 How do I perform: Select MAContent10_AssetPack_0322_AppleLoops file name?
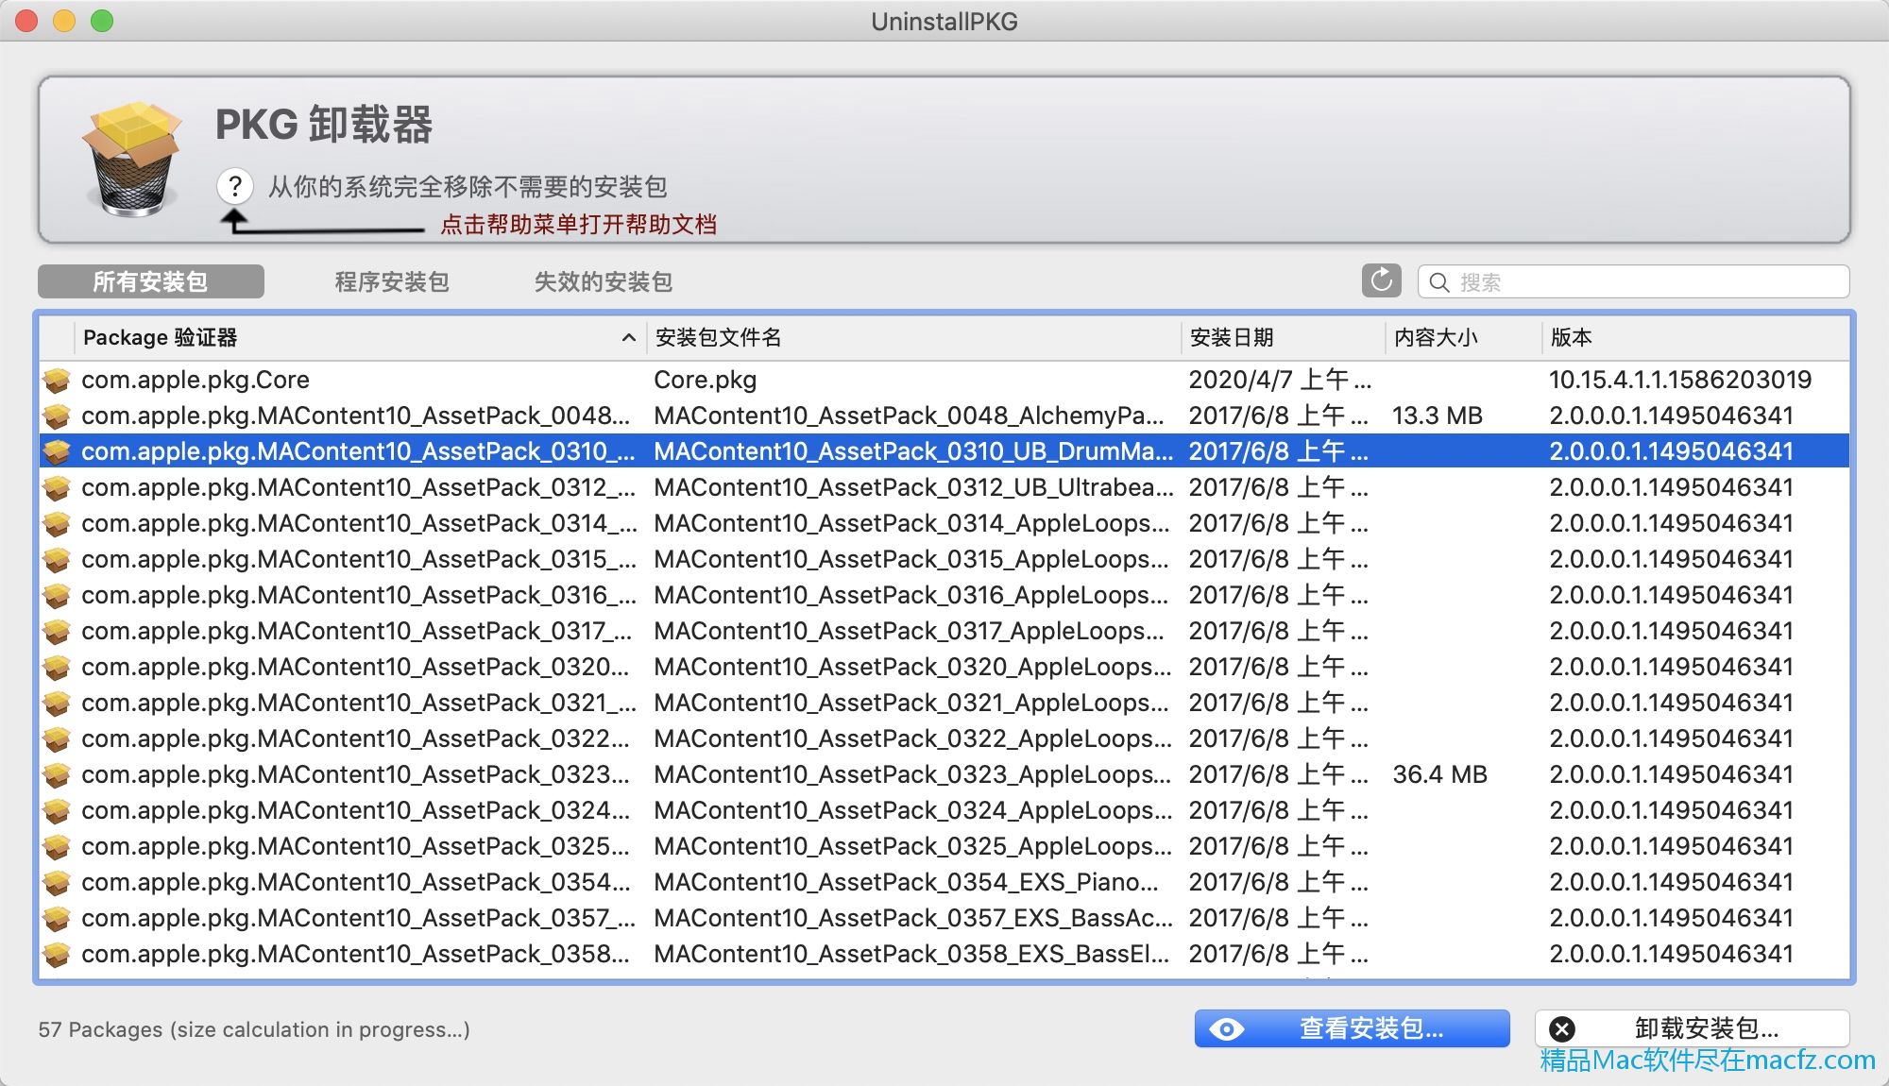[x=912, y=738]
